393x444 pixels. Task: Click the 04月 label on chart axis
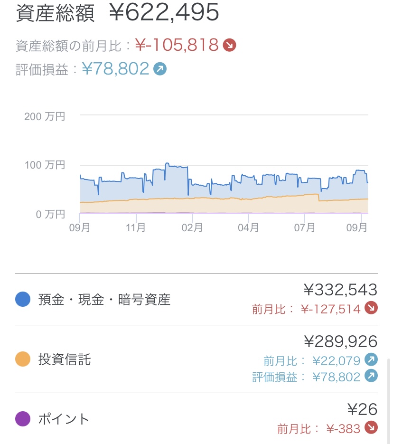(248, 228)
